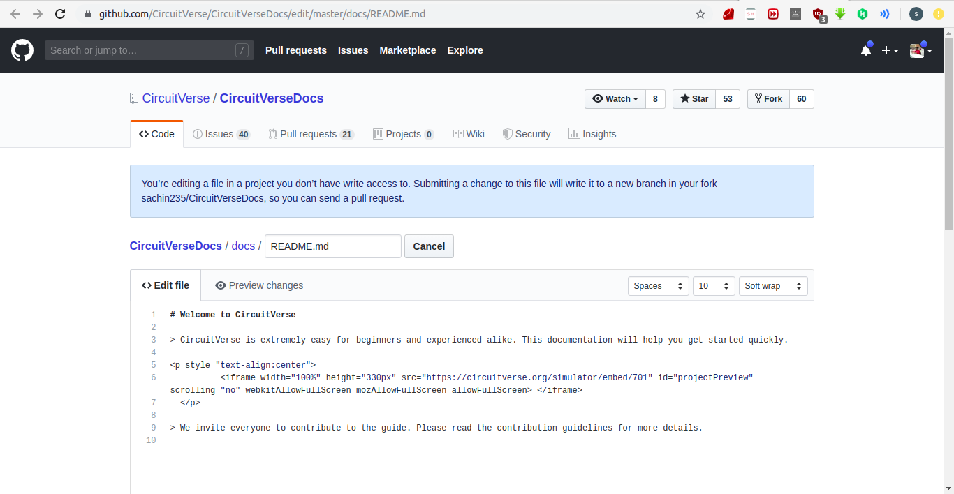
Task: Click the docs breadcrumb link
Action: [243, 246]
